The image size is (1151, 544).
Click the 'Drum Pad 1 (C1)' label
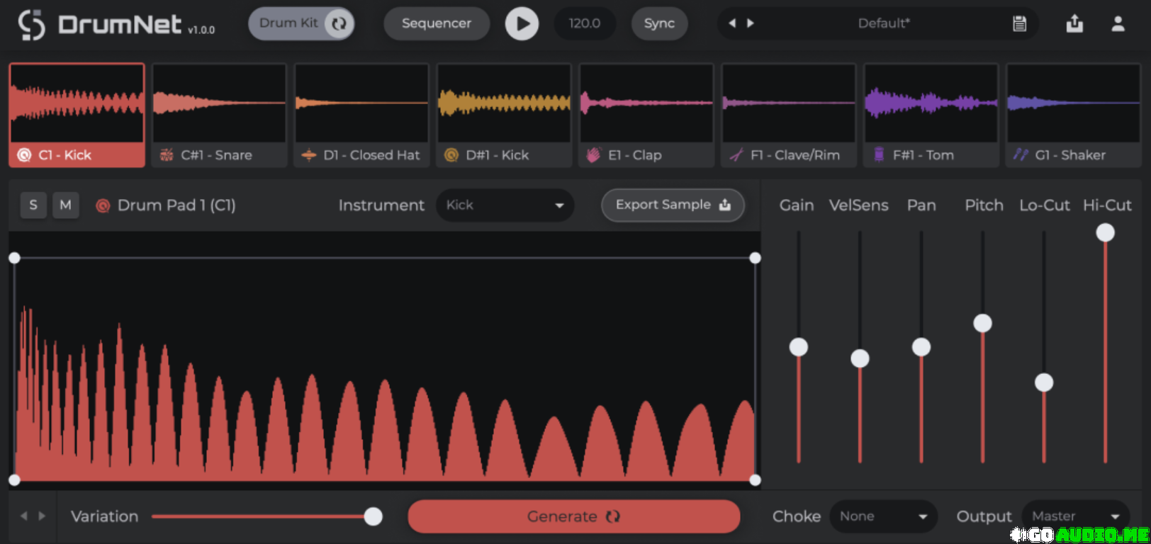(x=176, y=205)
